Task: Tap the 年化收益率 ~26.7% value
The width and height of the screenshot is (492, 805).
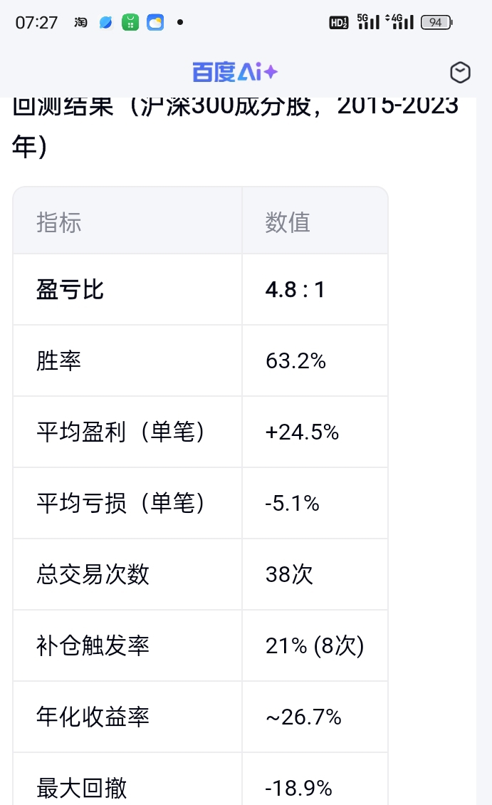Action: (x=303, y=717)
